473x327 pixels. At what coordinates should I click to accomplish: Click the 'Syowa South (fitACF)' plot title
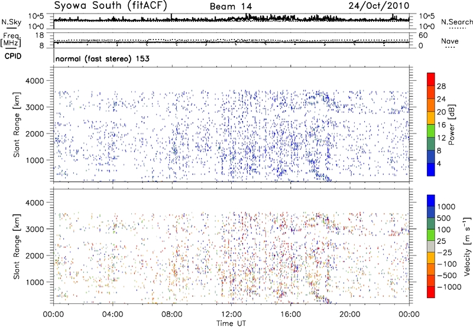click(x=111, y=5)
